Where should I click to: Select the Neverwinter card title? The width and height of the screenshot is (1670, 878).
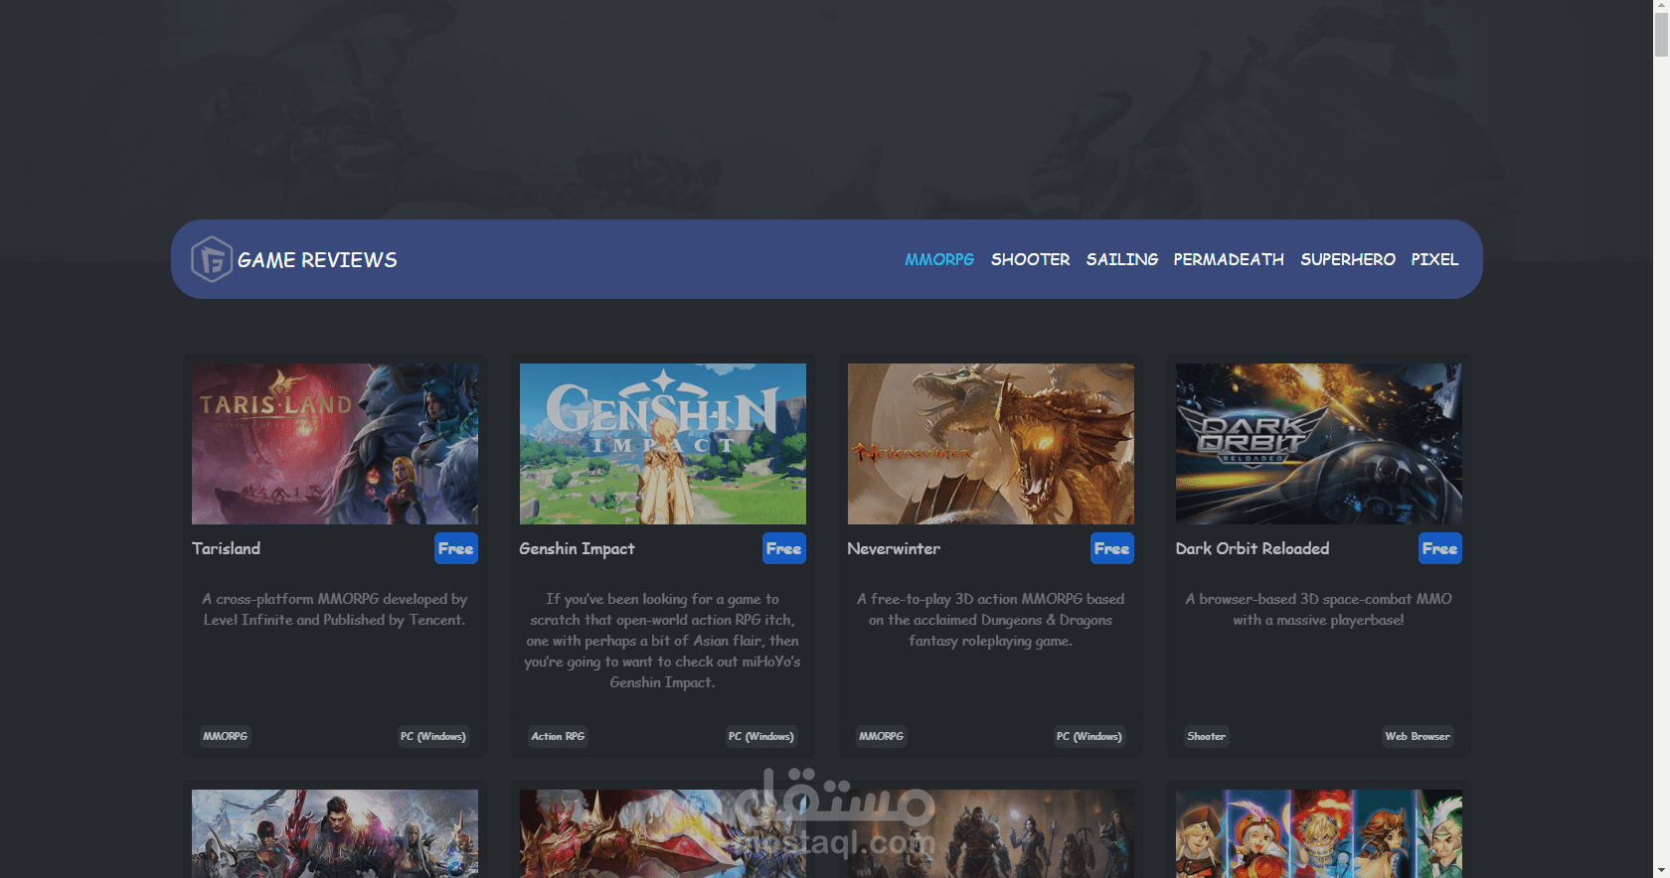coord(894,548)
